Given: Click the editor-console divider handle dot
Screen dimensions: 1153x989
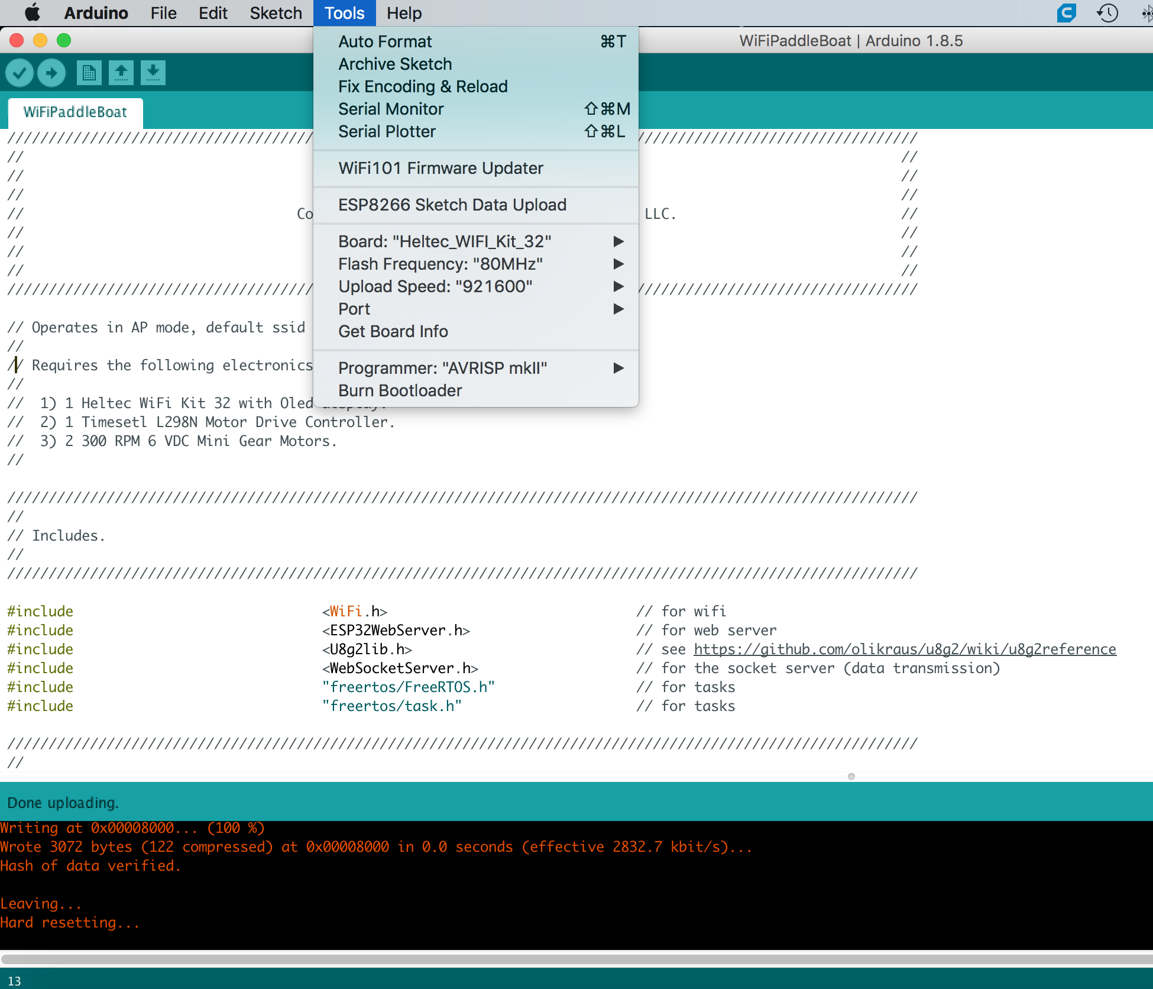Looking at the screenshot, I should click(851, 777).
